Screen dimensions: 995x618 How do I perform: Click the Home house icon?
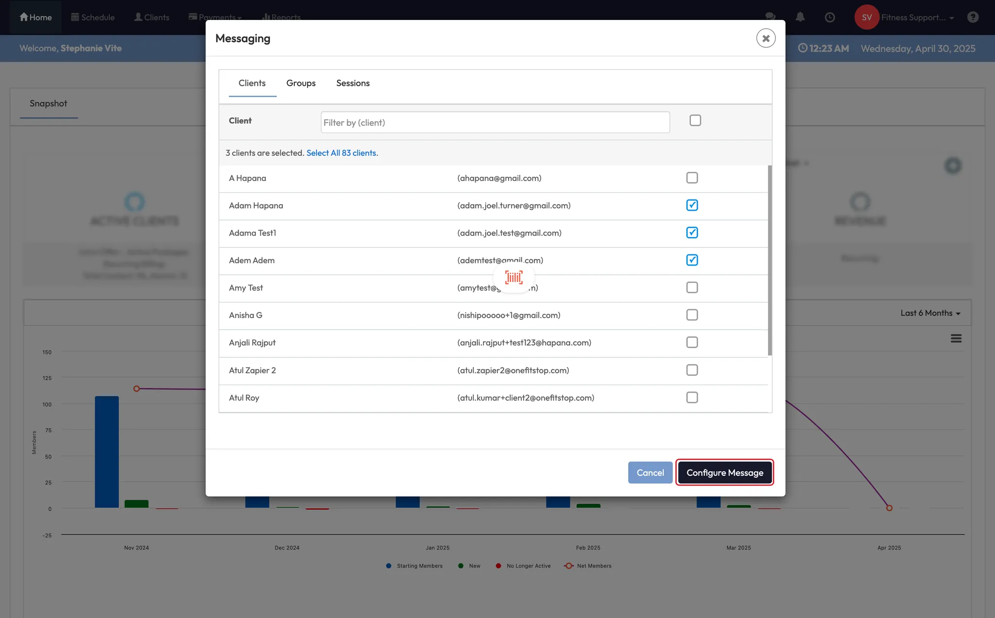pyautogui.click(x=23, y=17)
